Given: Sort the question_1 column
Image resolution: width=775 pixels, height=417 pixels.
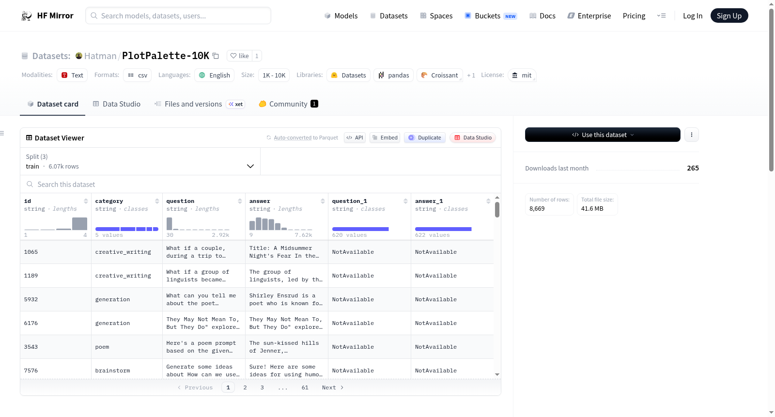Looking at the screenshot, I should [405, 201].
